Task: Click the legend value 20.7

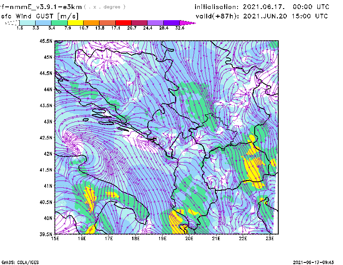Action: [x=132, y=28]
